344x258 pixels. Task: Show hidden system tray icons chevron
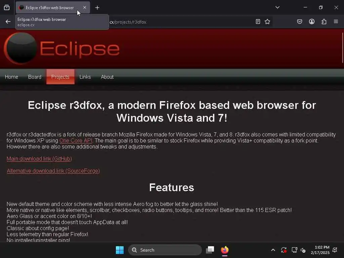point(273,250)
